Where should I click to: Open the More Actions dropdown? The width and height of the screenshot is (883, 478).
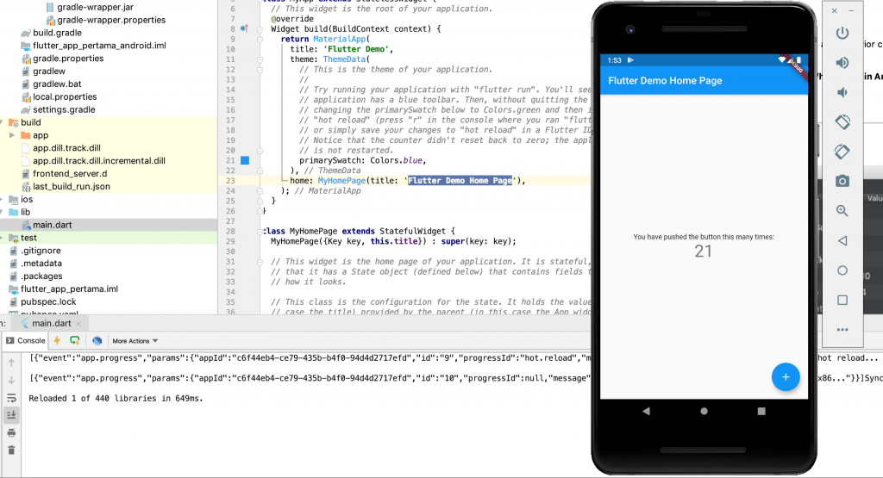click(135, 341)
